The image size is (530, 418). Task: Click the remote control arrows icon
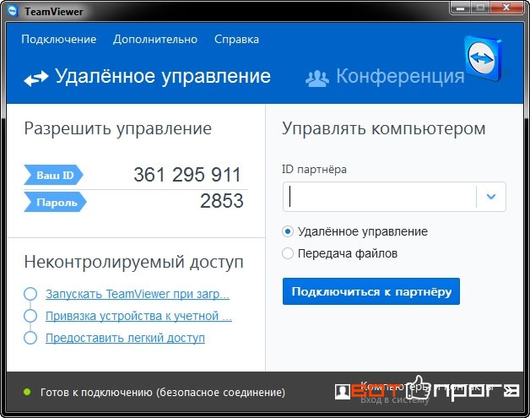[x=36, y=79]
